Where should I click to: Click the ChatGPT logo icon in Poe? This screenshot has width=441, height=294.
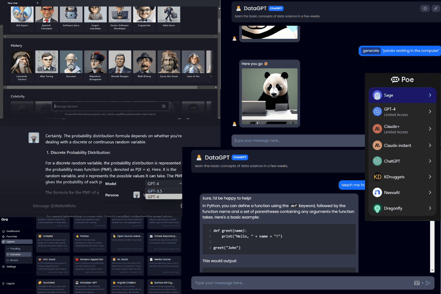pyautogui.click(x=377, y=161)
